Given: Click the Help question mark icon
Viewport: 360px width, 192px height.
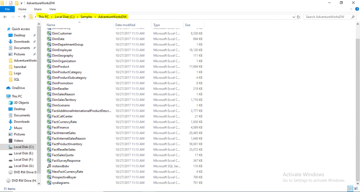Looking at the screenshot, I should pyautogui.click(x=357, y=9).
